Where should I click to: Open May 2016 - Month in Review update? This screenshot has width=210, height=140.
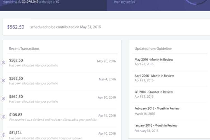click(x=154, y=60)
